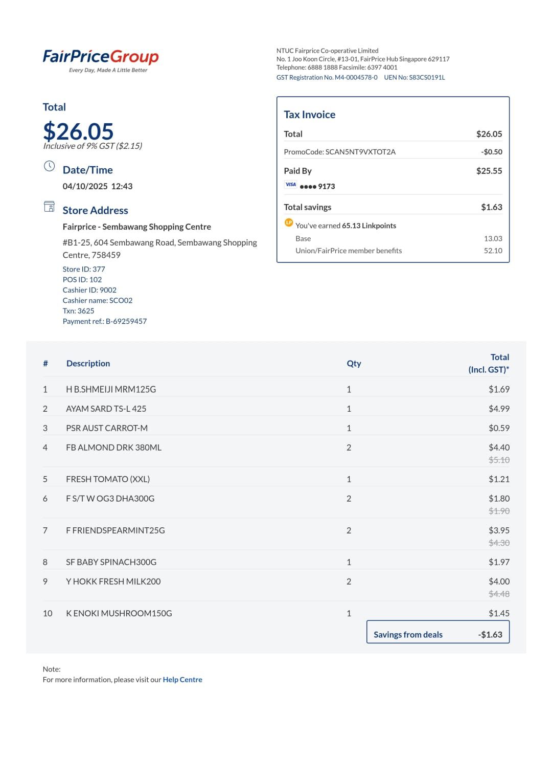Click item PSR AUST CARROT-M
This screenshot has height=781, width=552.
[107, 428]
